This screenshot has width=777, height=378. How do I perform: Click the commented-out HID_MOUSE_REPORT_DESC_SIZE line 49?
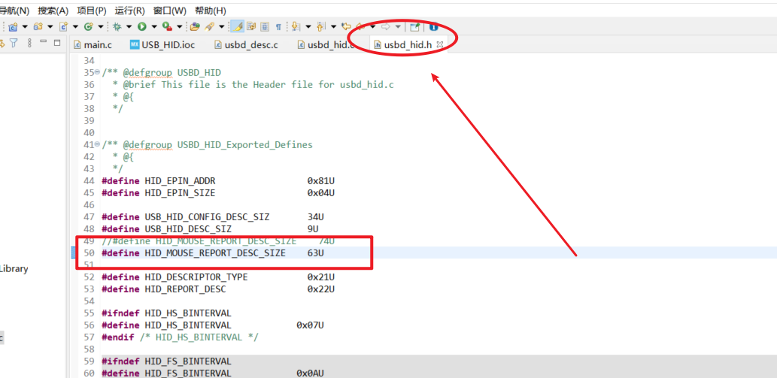click(218, 241)
